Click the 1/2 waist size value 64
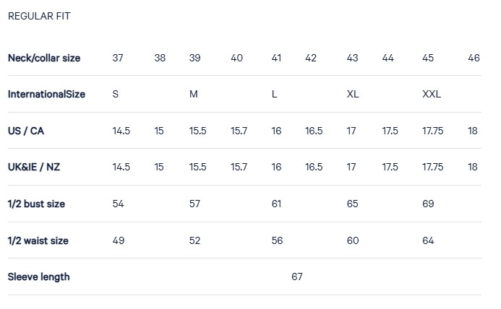The width and height of the screenshot is (501, 309). coord(428,240)
